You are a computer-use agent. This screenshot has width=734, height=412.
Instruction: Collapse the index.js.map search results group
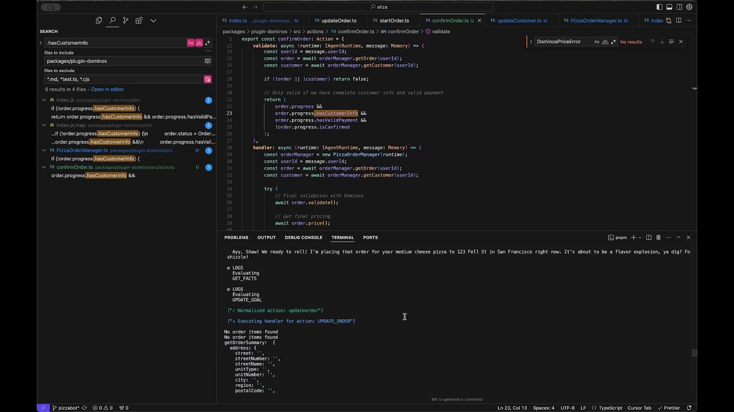pos(44,125)
